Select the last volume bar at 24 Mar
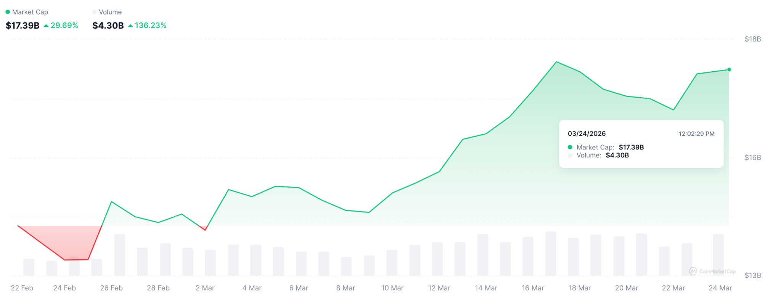 click(x=718, y=254)
